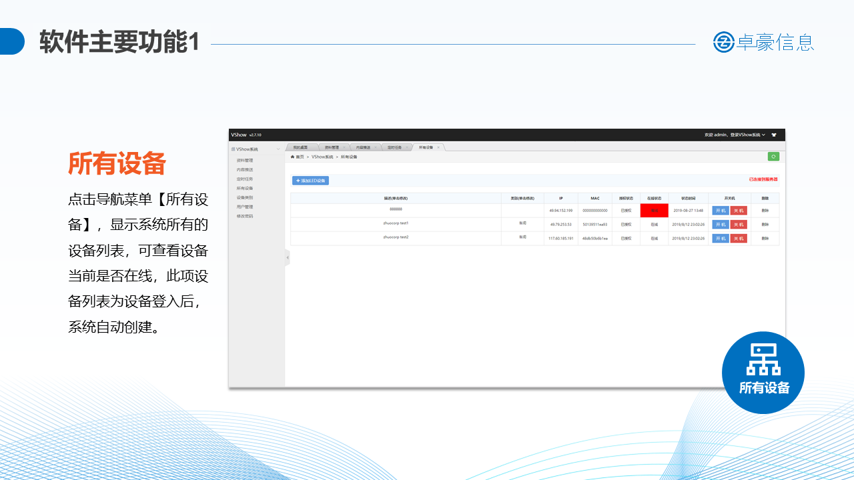Open the admin welcome dropdown menu
854x480 pixels.
735,135
